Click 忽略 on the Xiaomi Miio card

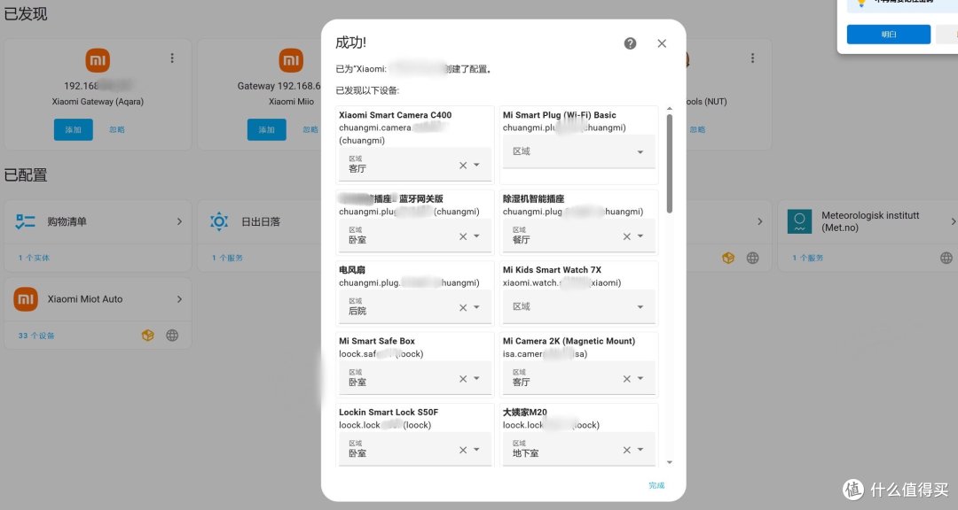pyautogui.click(x=310, y=130)
